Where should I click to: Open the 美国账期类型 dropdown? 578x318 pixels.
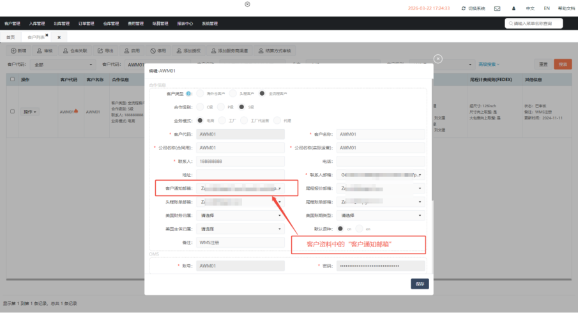420,215
